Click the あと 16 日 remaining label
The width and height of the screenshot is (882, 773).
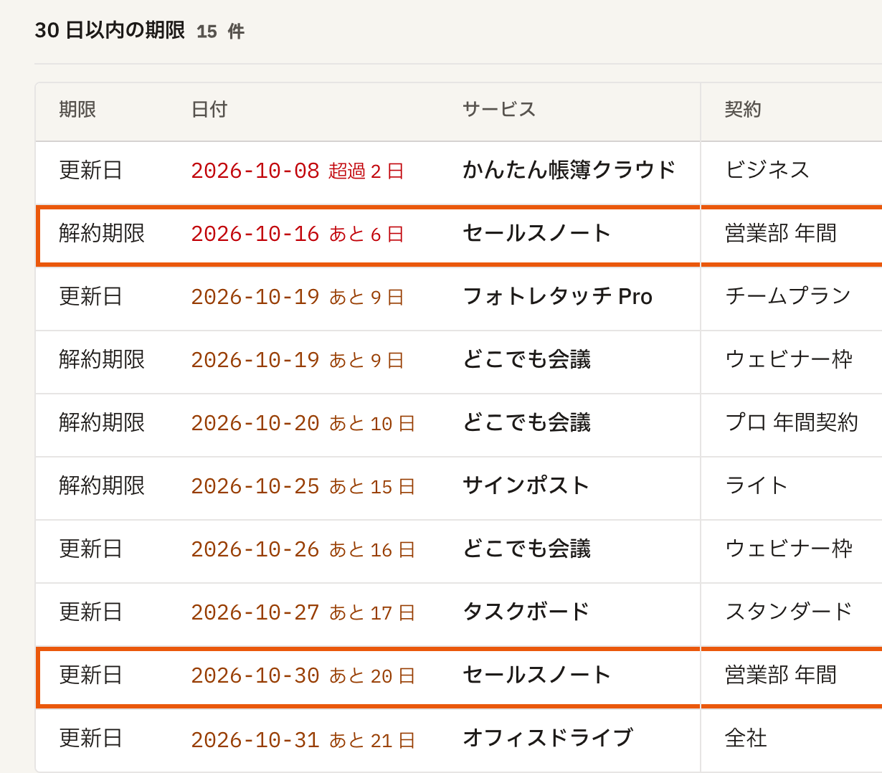pyautogui.click(x=372, y=549)
